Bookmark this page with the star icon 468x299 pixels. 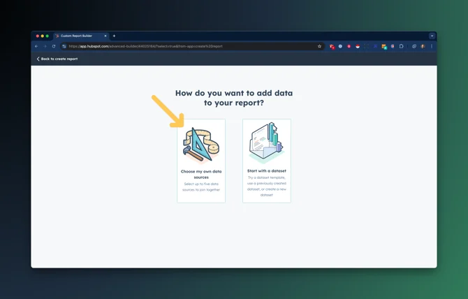pyautogui.click(x=319, y=46)
